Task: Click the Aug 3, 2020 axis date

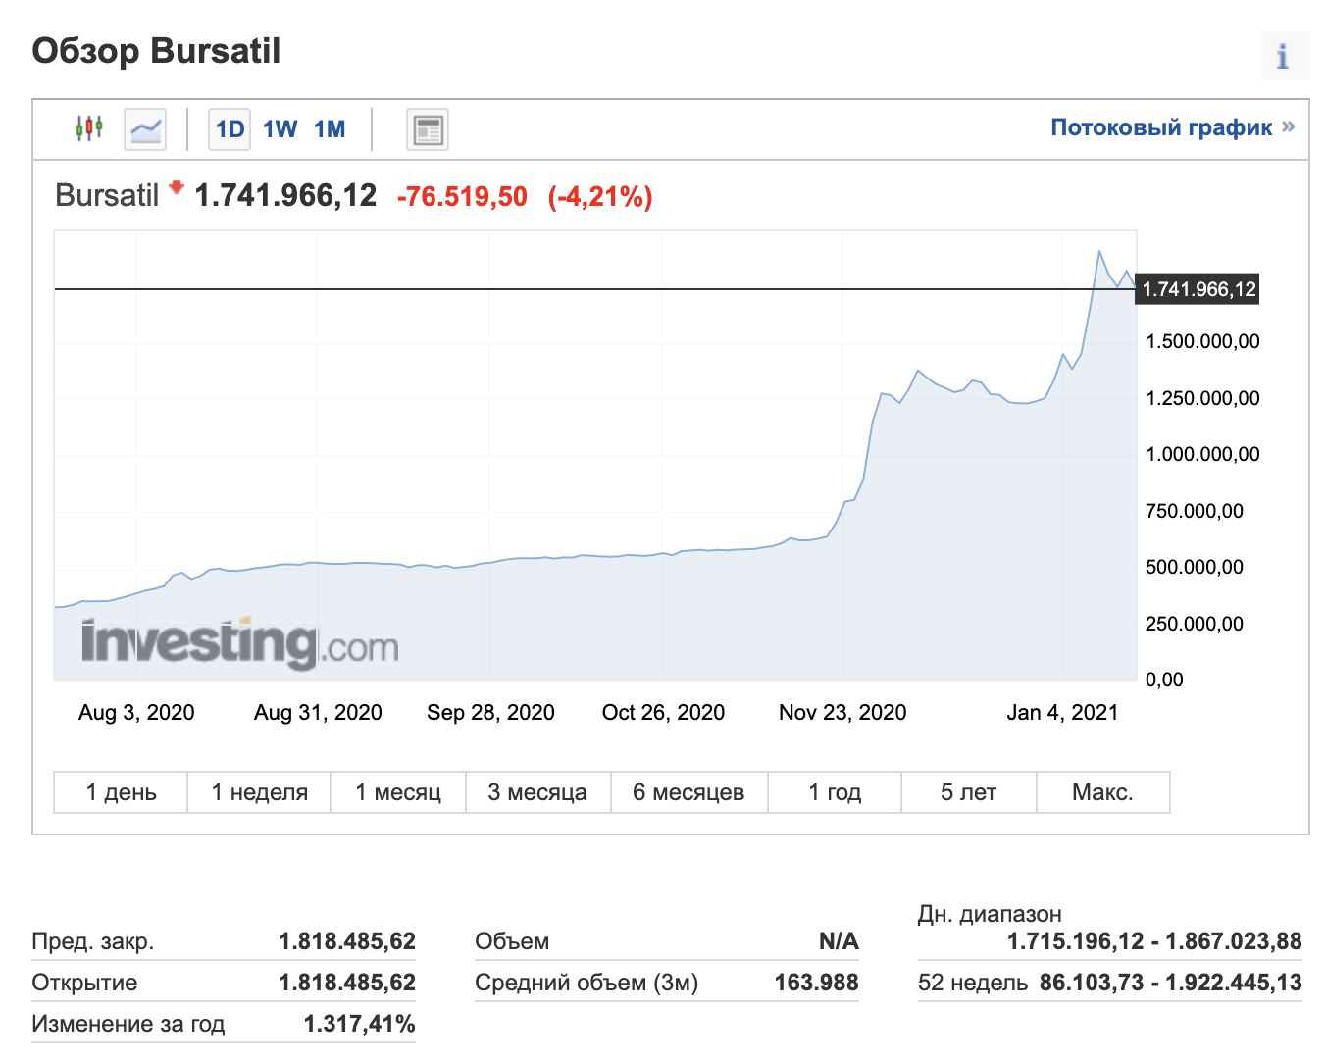Action: [x=136, y=713]
